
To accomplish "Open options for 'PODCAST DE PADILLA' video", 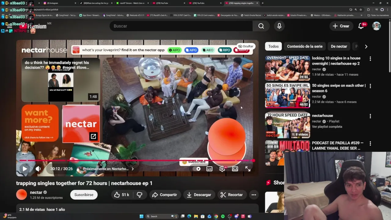I will click(370, 143).
